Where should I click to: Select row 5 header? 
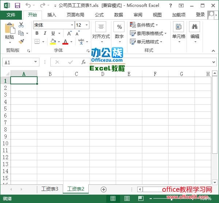point(5,108)
